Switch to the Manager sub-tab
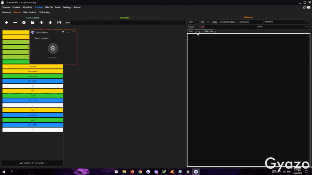 7,12
